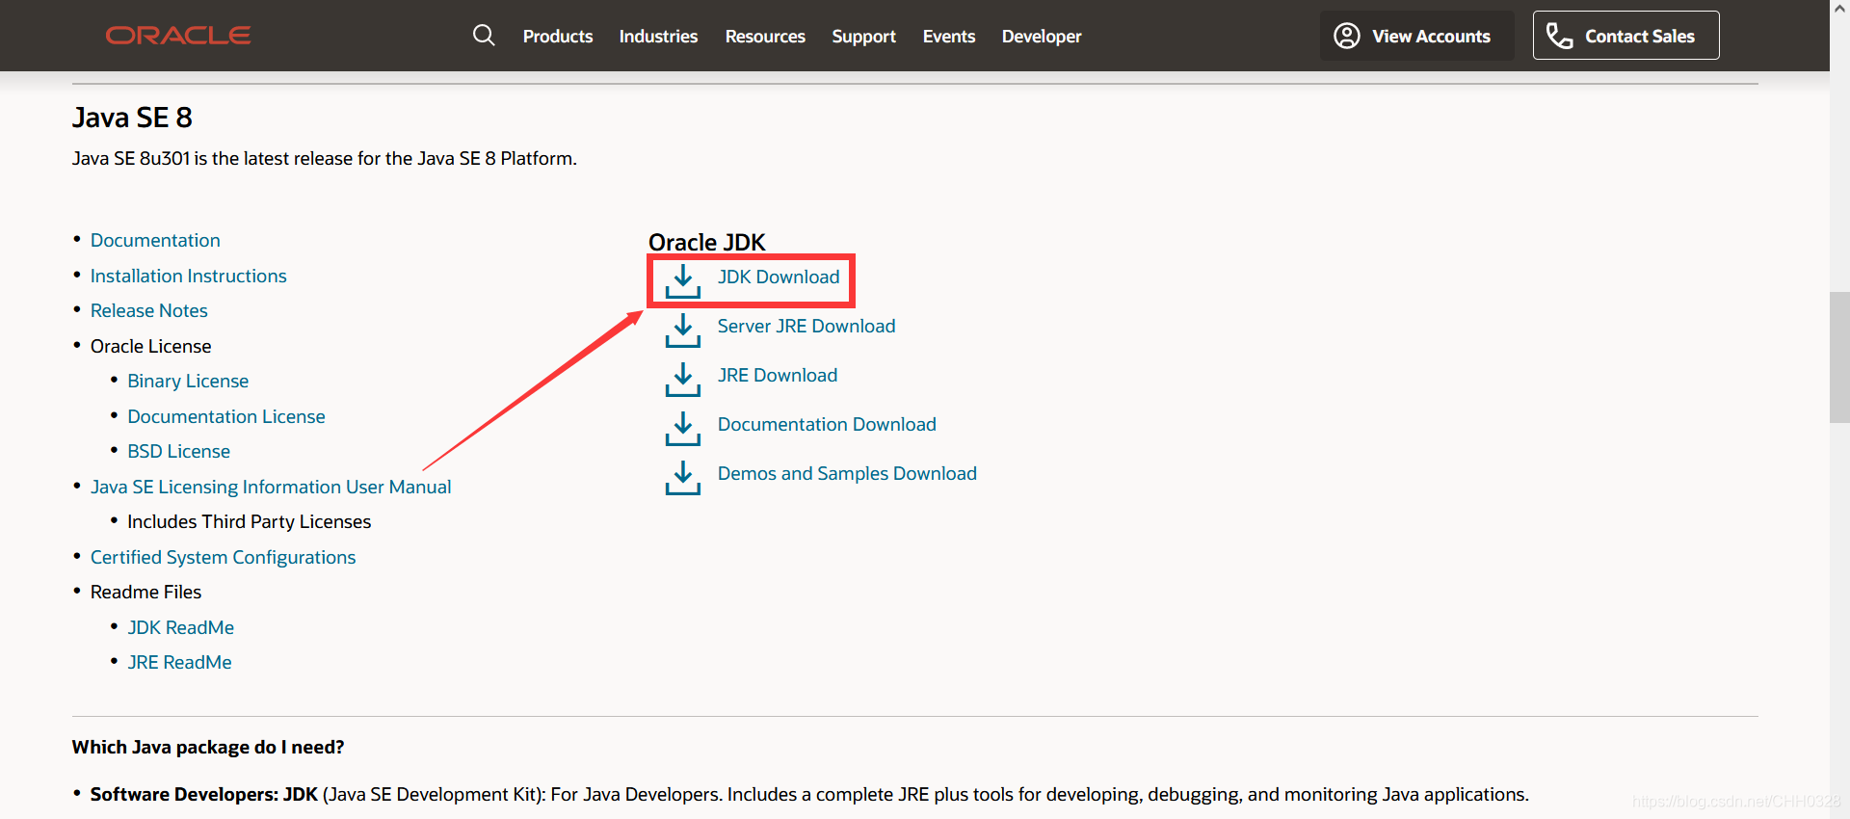Open the search magnifier icon
The image size is (1850, 819).
484,36
